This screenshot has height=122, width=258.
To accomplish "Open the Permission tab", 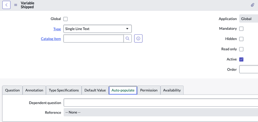I will tap(149, 90).
